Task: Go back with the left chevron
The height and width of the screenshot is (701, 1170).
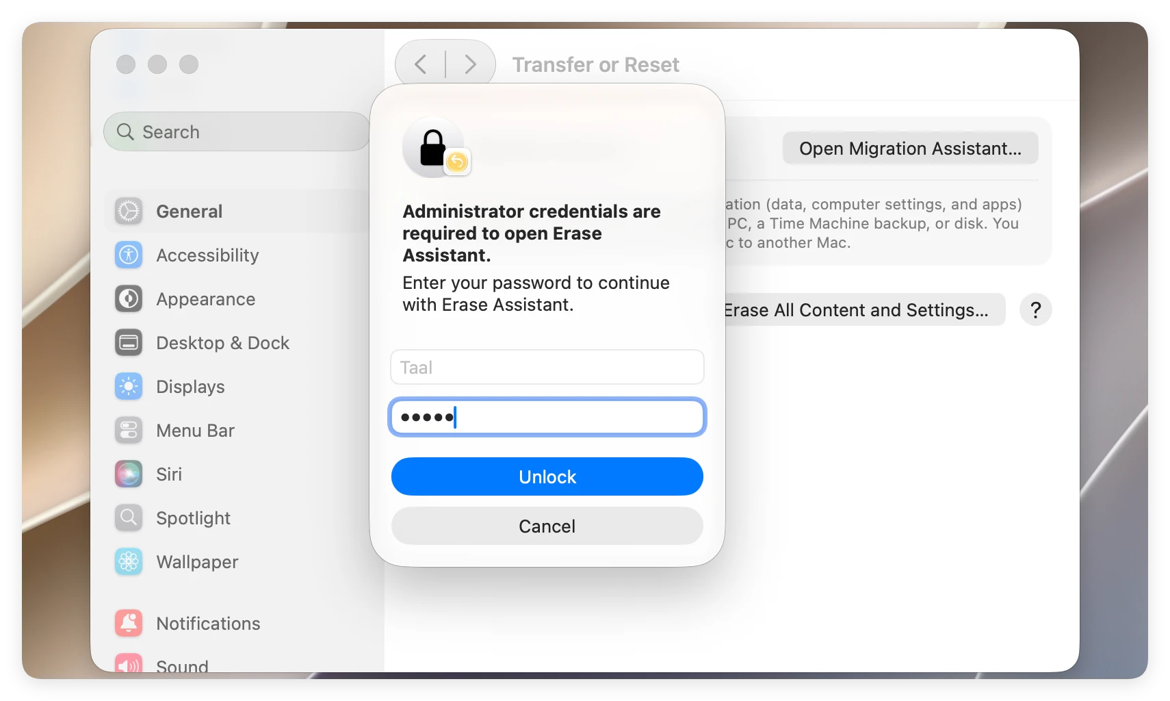Action: point(421,64)
